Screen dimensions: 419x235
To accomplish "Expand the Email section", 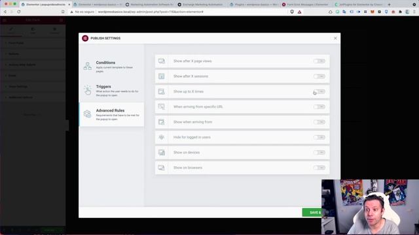I will (x=33, y=76).
